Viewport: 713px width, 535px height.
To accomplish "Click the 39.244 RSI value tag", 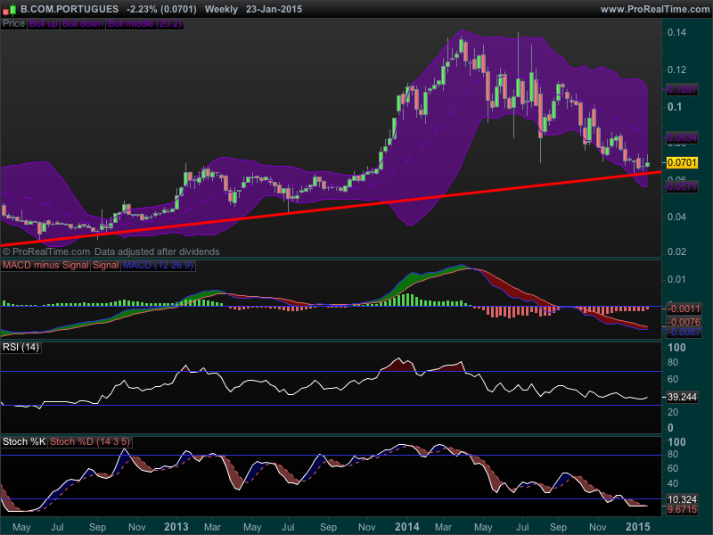I will 682,398.
